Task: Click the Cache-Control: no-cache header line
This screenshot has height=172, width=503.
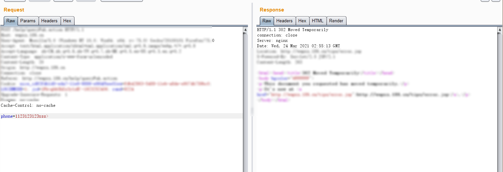Action: [x=28, y=105]
